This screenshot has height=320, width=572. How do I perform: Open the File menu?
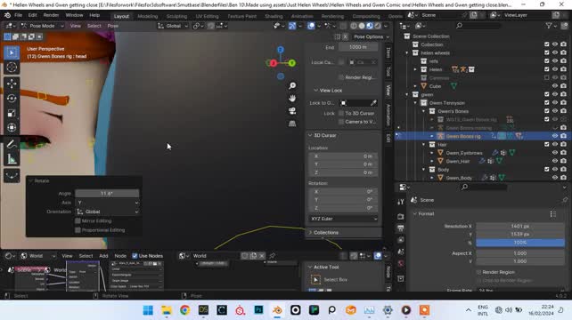point(18,15)
